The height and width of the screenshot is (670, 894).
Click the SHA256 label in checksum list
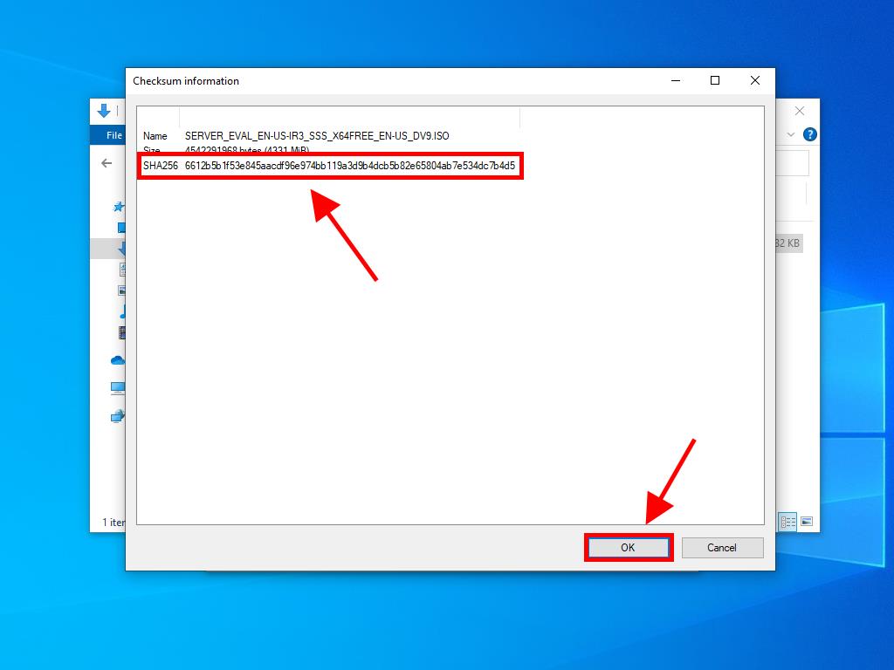(x=161, y=166)
